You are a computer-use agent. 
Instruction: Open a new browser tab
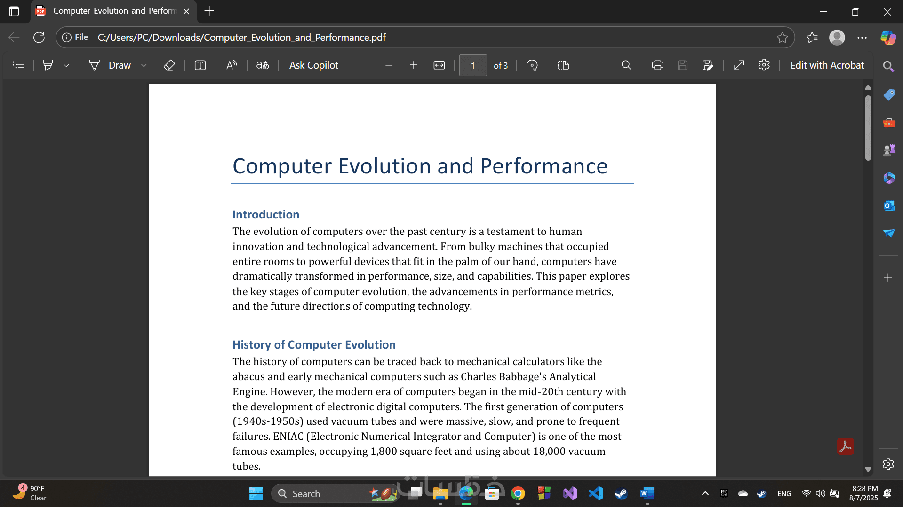(x=209, y=11)
